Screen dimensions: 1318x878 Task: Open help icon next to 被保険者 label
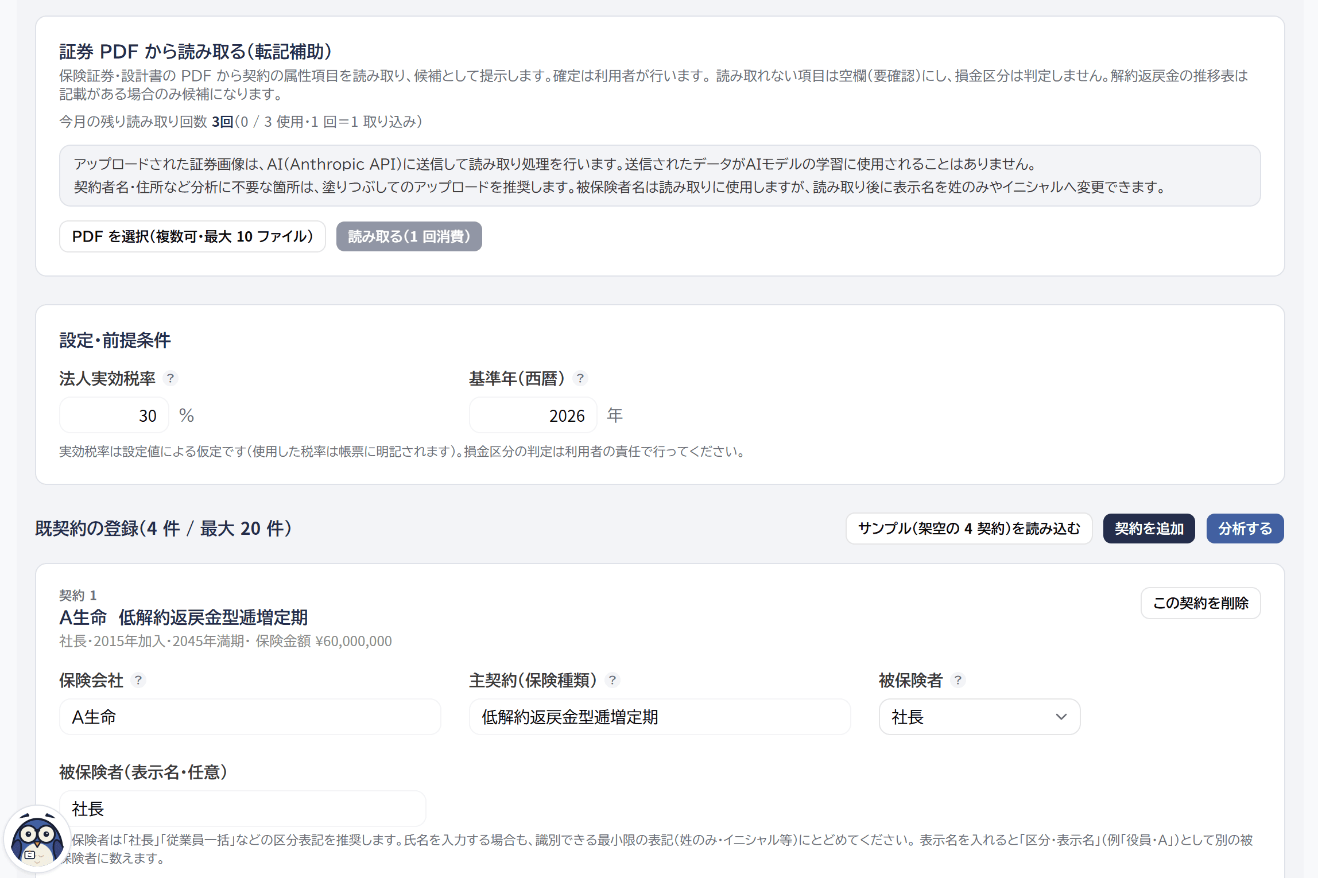(958, 681)
